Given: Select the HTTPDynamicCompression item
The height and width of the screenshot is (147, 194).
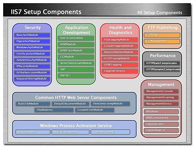Looking at the screenshot, I should click(x=163, y=69).
